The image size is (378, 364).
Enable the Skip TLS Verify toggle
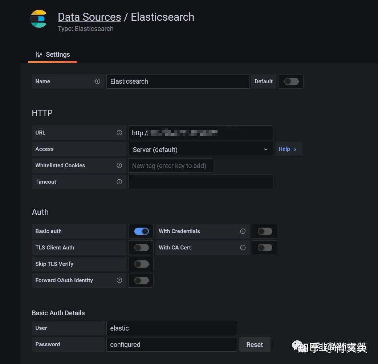tap(141, 264)
